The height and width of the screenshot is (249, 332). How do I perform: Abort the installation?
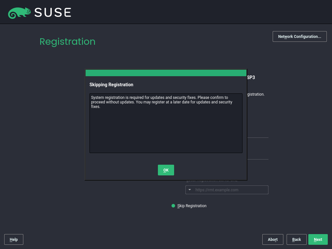click(x=272, y=239)
